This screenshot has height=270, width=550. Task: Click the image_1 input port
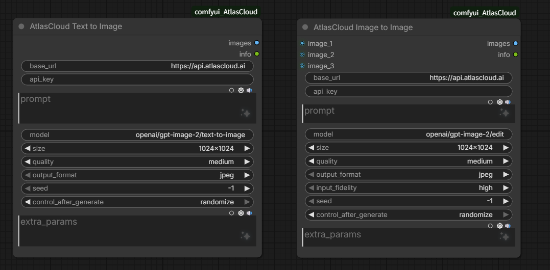(x=302, y=43)
